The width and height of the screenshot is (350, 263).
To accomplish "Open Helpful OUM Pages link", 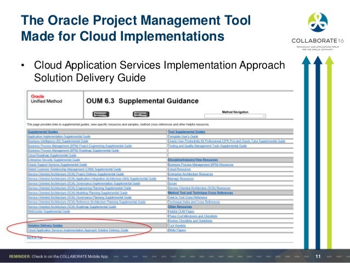I will point(181,211).
